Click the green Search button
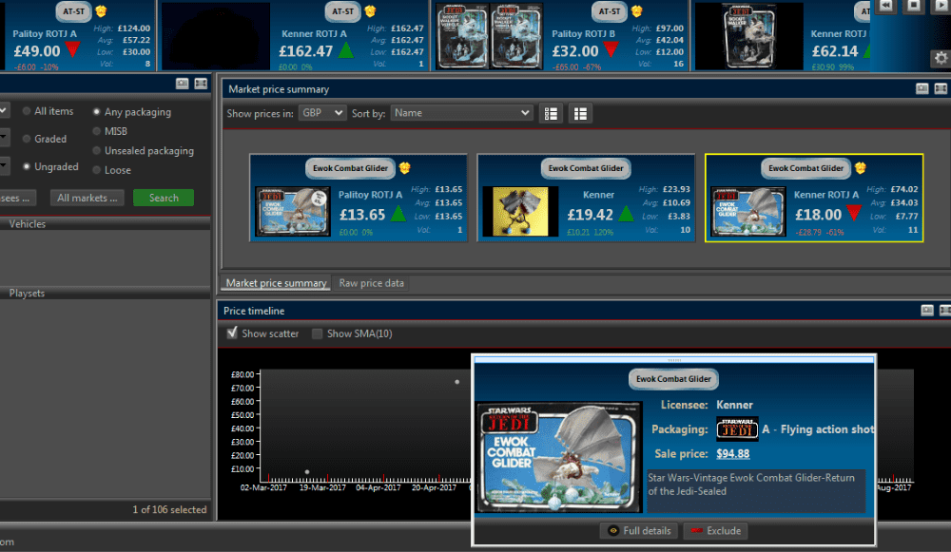951x552 pixels. coord(164,198)
